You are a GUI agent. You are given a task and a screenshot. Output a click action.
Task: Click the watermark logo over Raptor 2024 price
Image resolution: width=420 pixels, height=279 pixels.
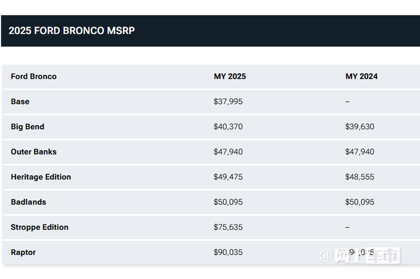[359, 256]
